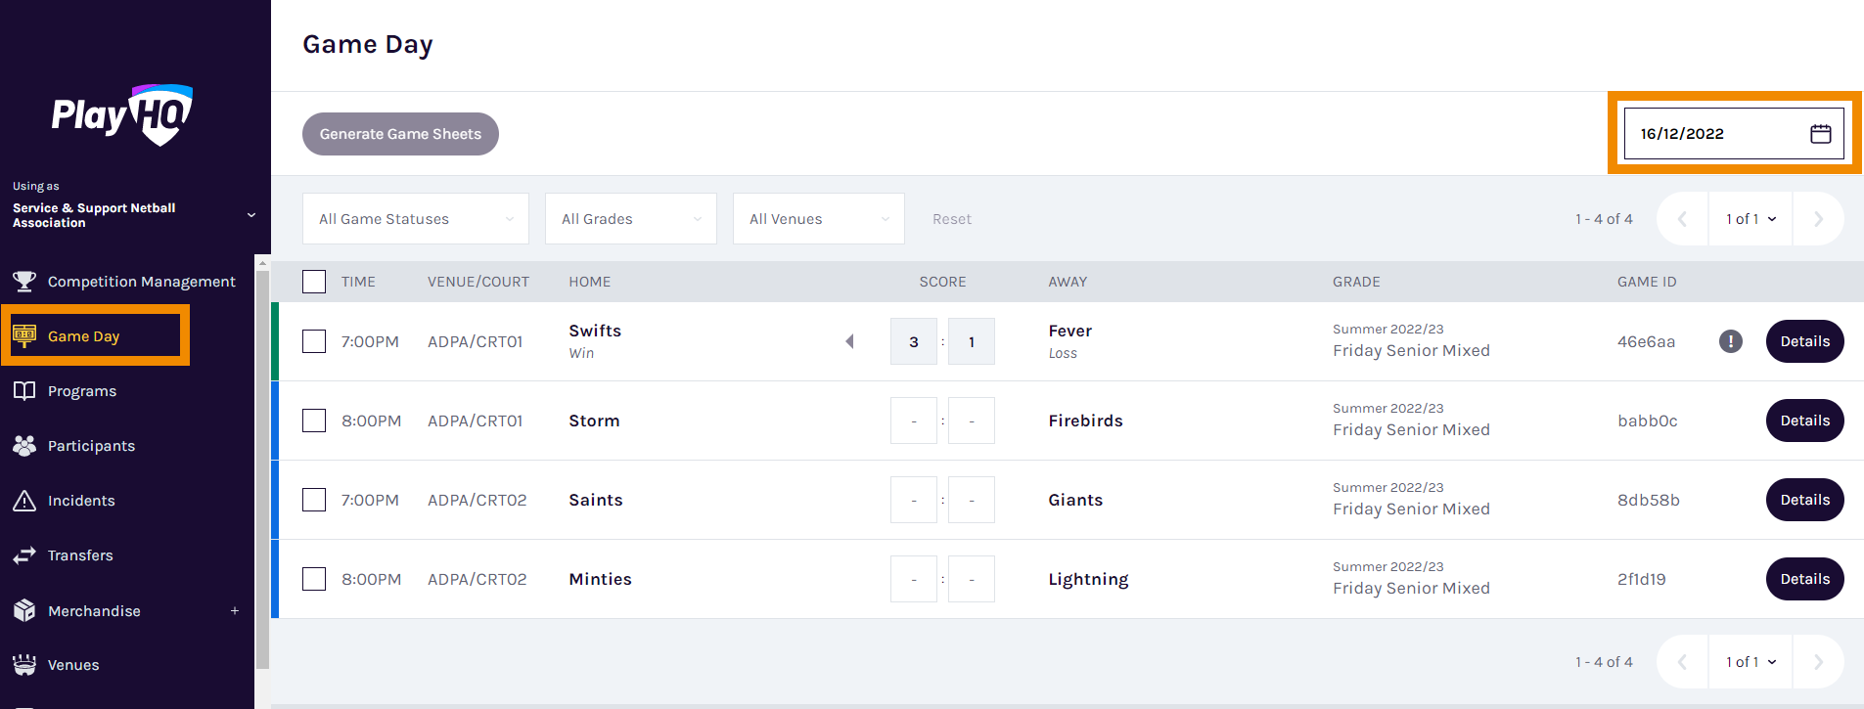This screenshot has height=709, width=1864.
Task: Open Details for the Storm vs Firebirds game
Action: pyautogui.click(x=1804, y=421)
